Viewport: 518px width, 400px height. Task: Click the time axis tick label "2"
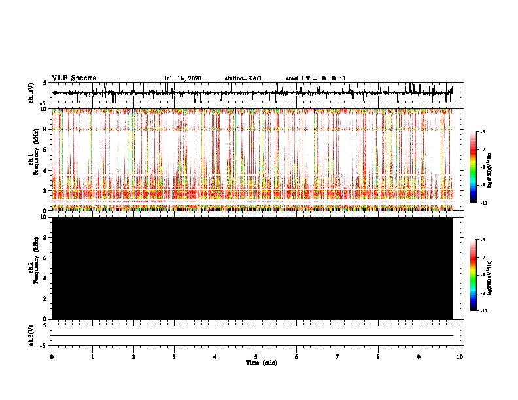[133, 357]
